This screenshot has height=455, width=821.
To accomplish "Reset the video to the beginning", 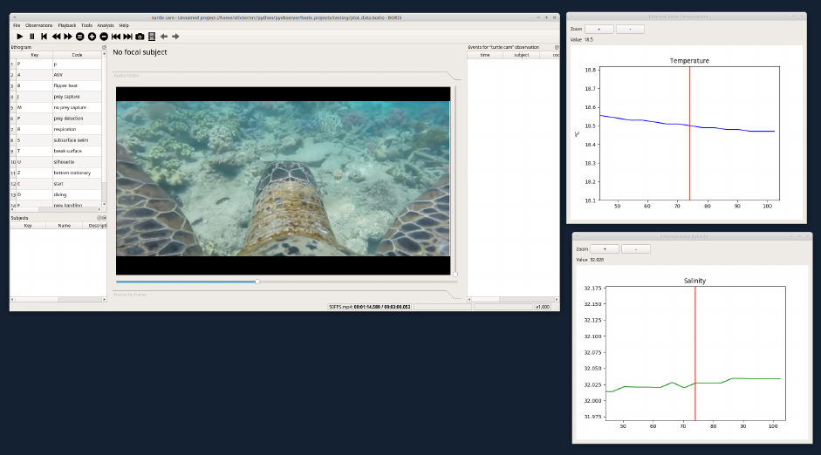I will (44, 37).
